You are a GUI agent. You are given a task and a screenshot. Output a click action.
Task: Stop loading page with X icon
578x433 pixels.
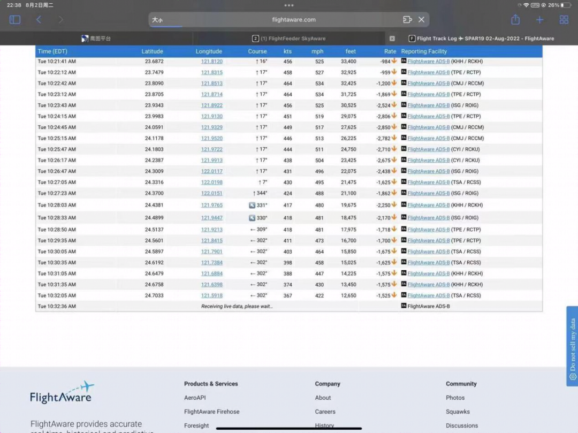(421, 19)
